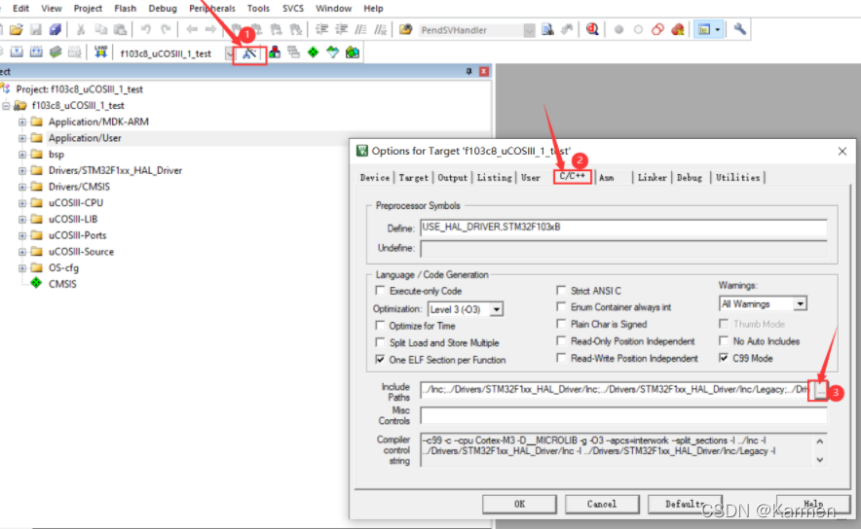This screenshot has height=529, width=861.
Task: Expand the uCOSIII-Source folder
Action: 22,252
